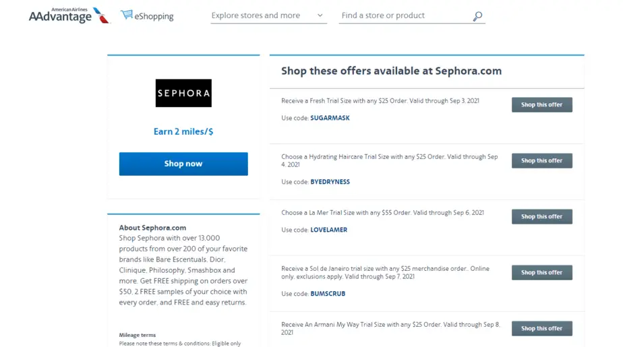Click the eShopping cart icon

(127, 15)
